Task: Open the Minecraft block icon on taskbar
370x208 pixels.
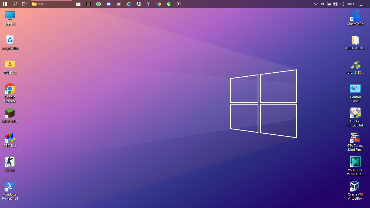Action: (x=89, y=4)
